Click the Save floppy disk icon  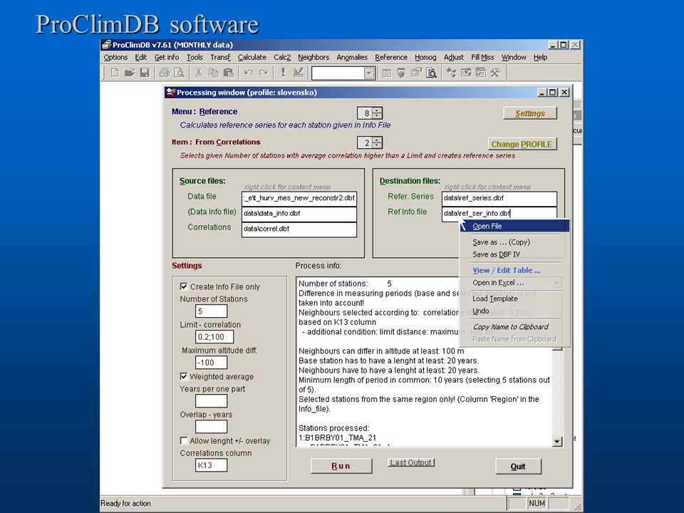click(x=145, y=73)
